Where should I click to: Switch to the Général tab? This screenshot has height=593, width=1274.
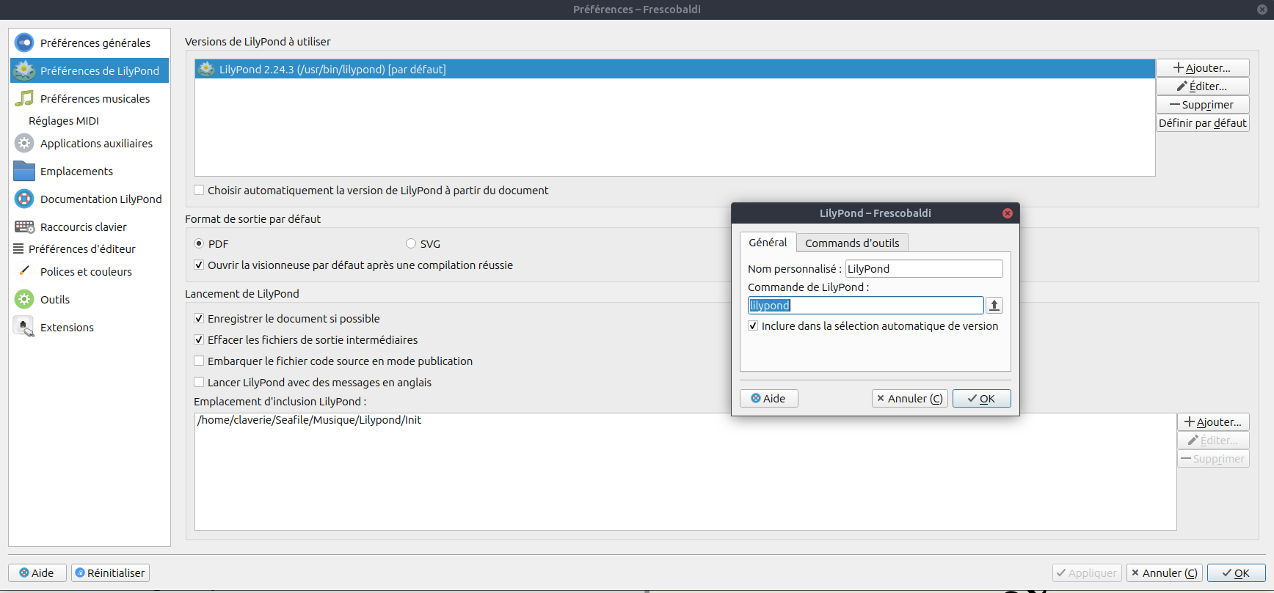coord(768,243)
